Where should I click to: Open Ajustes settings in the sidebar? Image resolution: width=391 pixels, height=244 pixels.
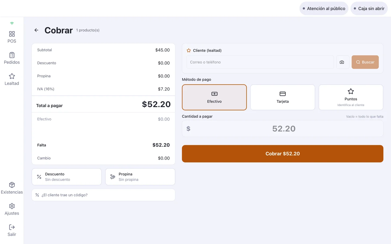[x=12, y=209]
